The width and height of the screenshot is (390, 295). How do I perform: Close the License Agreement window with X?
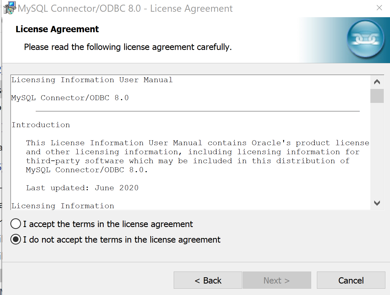(379, 8)
